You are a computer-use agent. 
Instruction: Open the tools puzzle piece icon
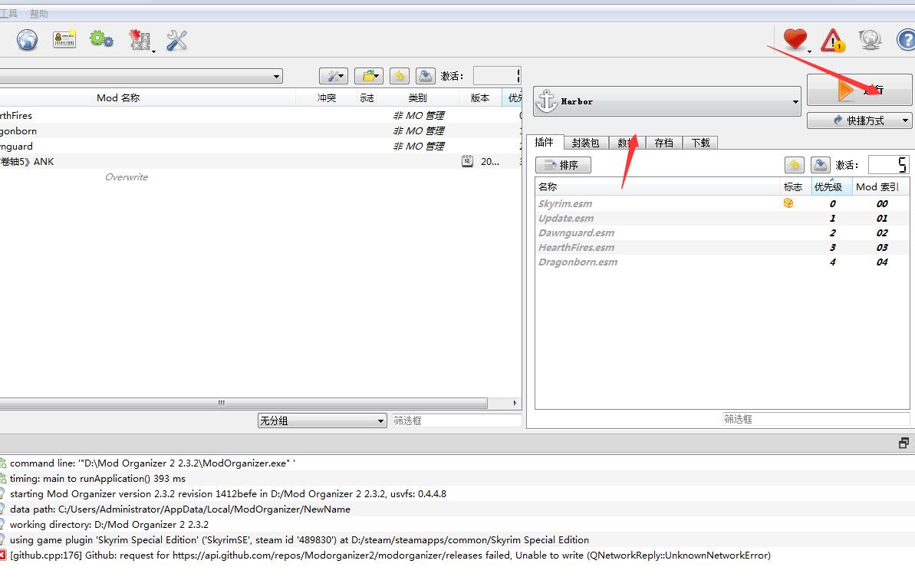(x=140, y=41)
